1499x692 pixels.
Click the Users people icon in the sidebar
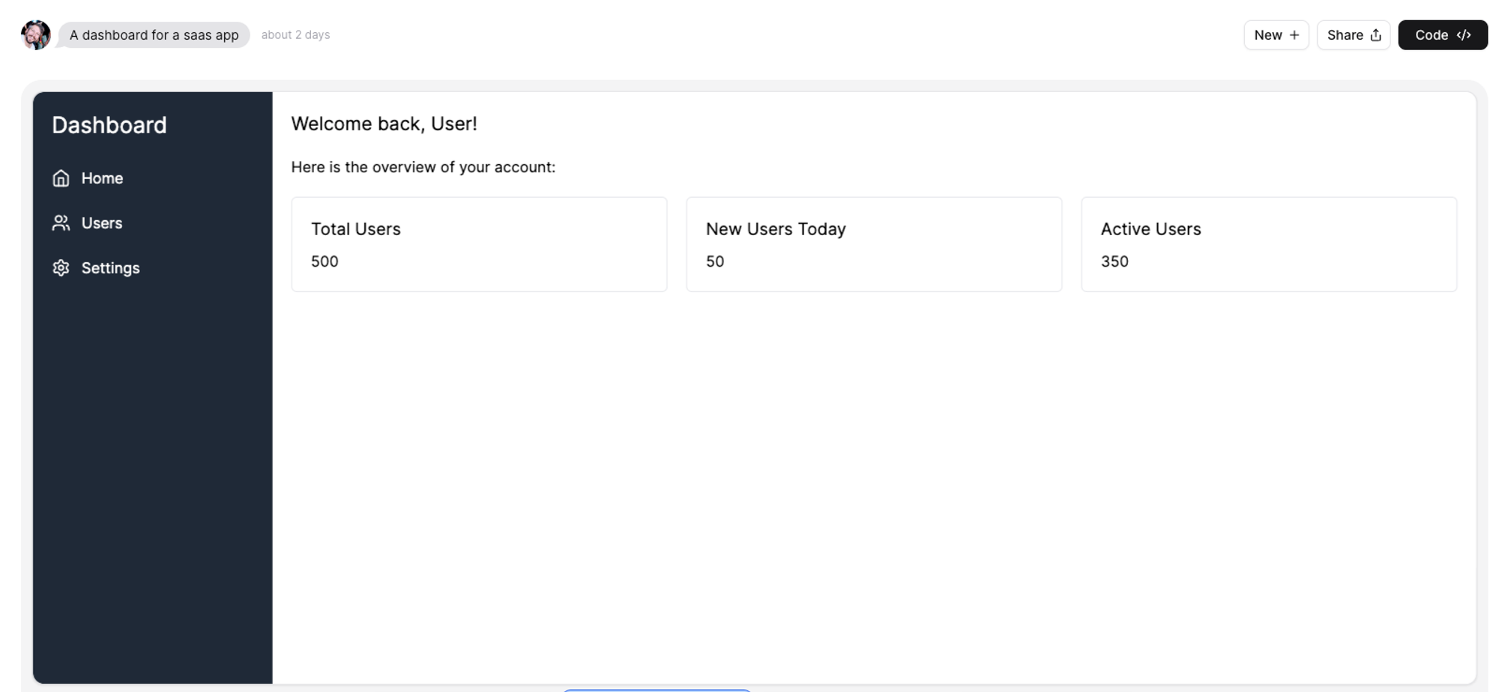61,223
